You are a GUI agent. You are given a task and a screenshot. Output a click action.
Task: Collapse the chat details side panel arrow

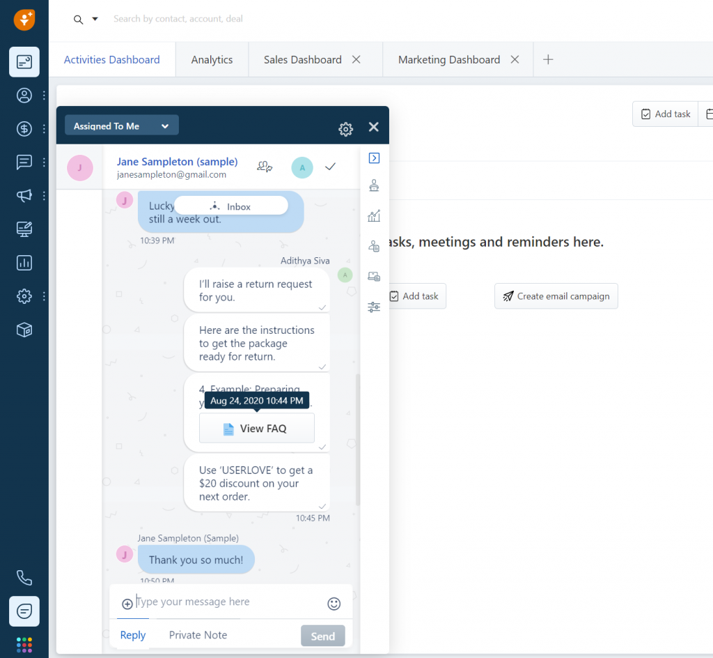[x=374, y=158]
